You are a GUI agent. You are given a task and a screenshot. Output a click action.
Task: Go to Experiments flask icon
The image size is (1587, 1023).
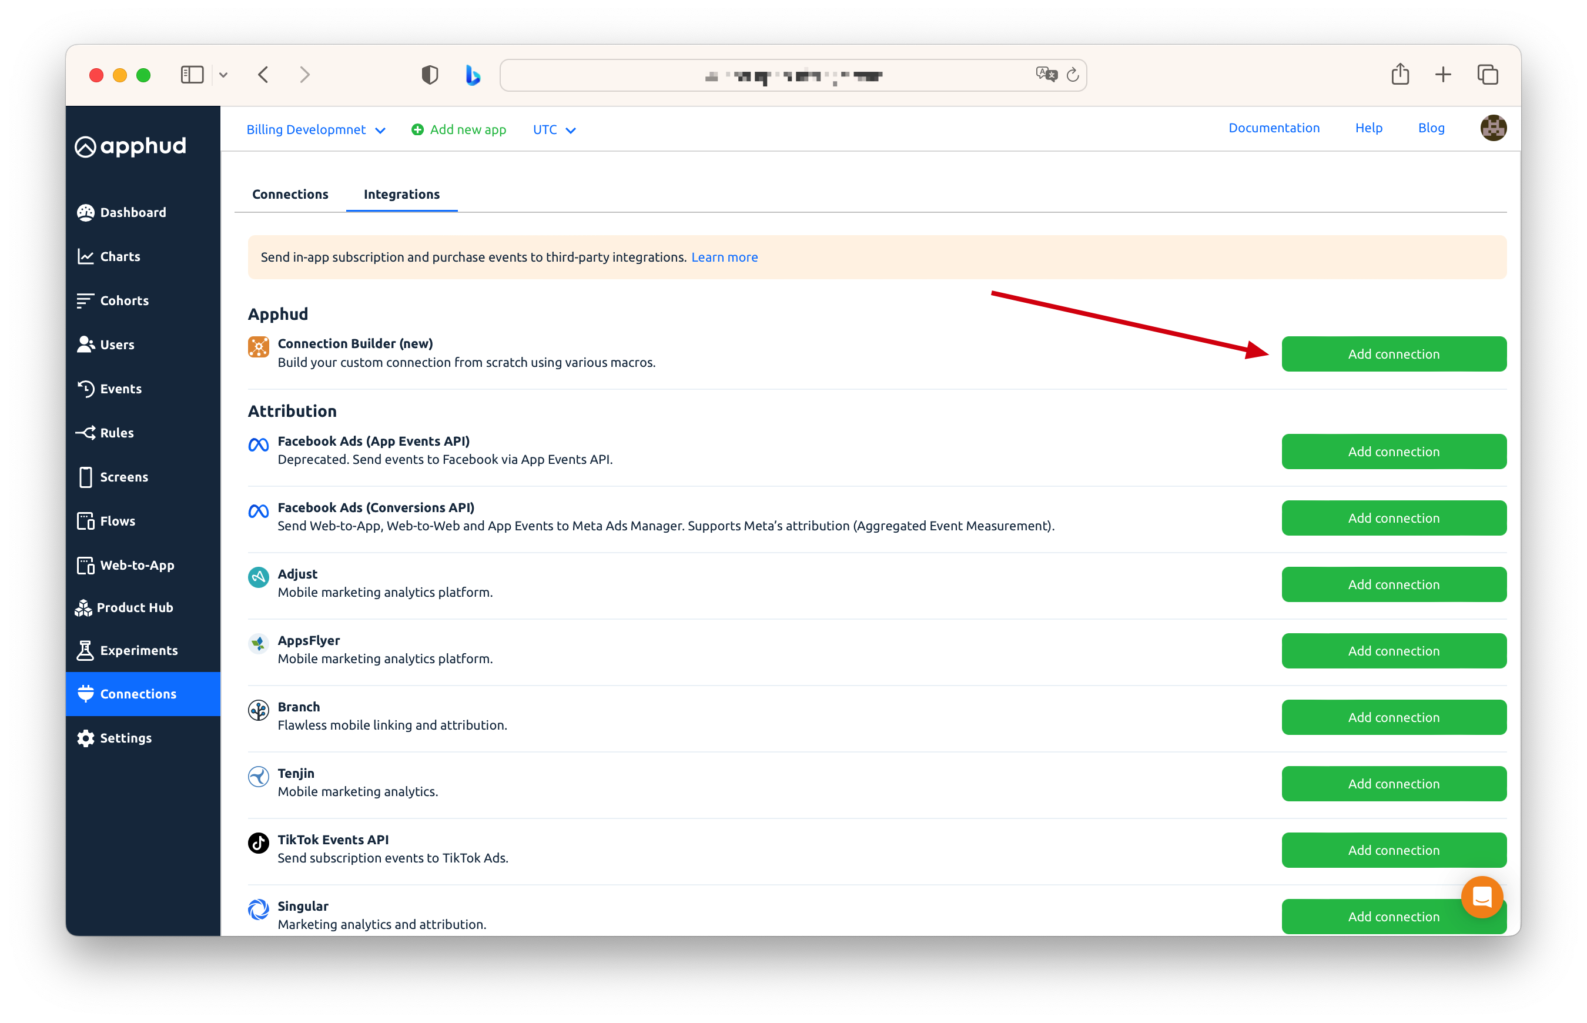pos(85,650)
